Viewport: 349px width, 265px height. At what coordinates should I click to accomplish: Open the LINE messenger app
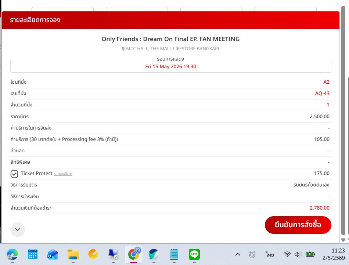click(194, 254)
